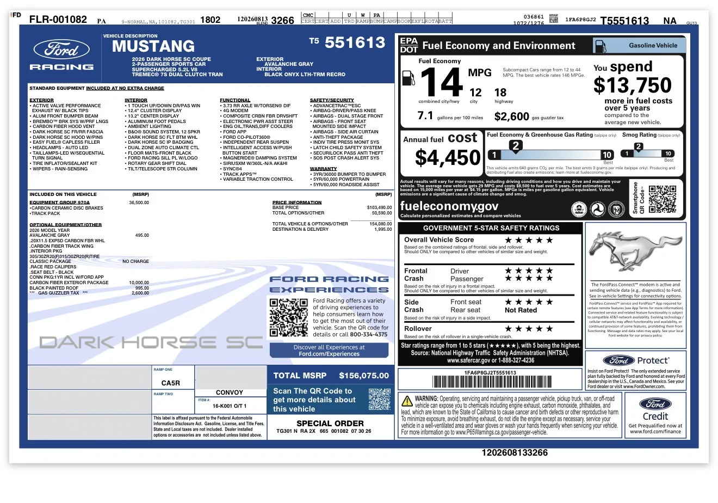Click the Side Crash Front seat stars
Image resolution: width=718 pixels, height=503 pixels.
coord(529,302)
